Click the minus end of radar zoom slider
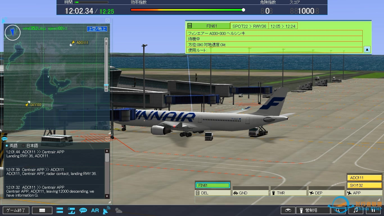The image size is (384, 216). [x=106, y=89]
